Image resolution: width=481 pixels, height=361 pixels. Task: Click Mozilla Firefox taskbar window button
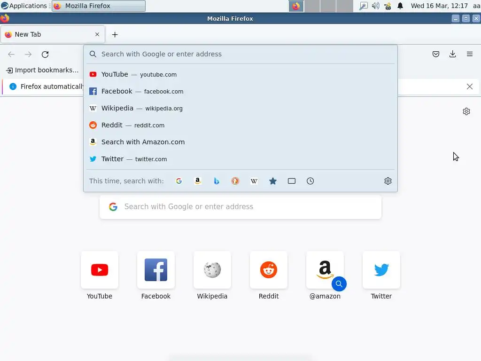tap(99, 6)
